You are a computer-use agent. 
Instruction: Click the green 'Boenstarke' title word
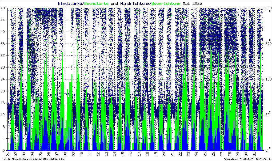pos(96,4)
